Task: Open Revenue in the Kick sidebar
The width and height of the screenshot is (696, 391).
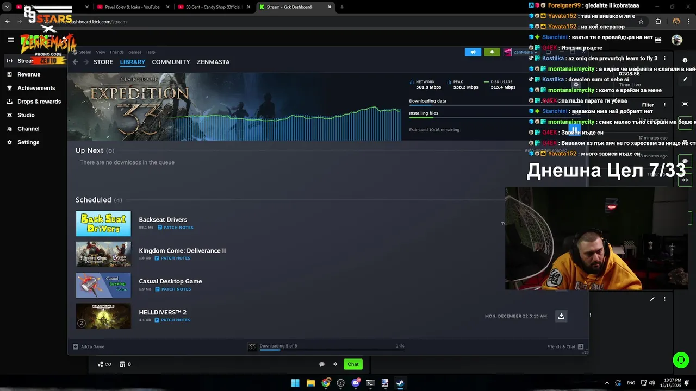Action: coord(29,74)
